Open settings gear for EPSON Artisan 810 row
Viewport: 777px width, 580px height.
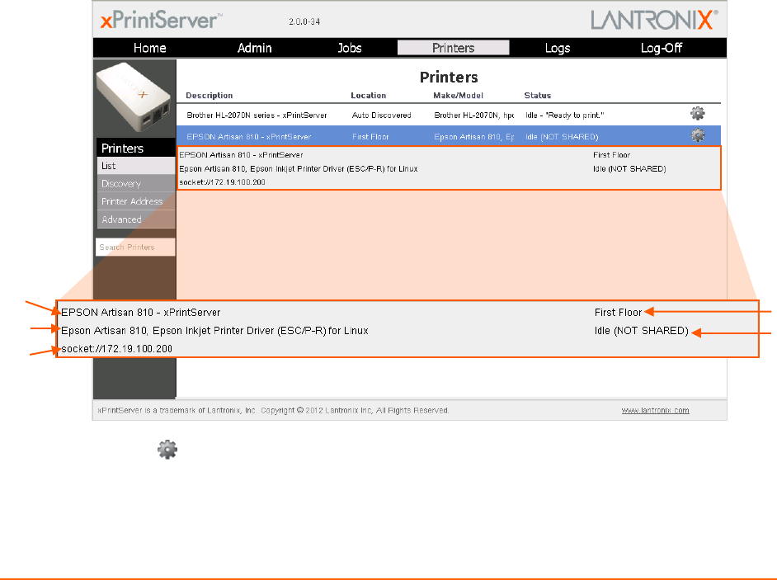pyautogui.click(x=698, y=134)
